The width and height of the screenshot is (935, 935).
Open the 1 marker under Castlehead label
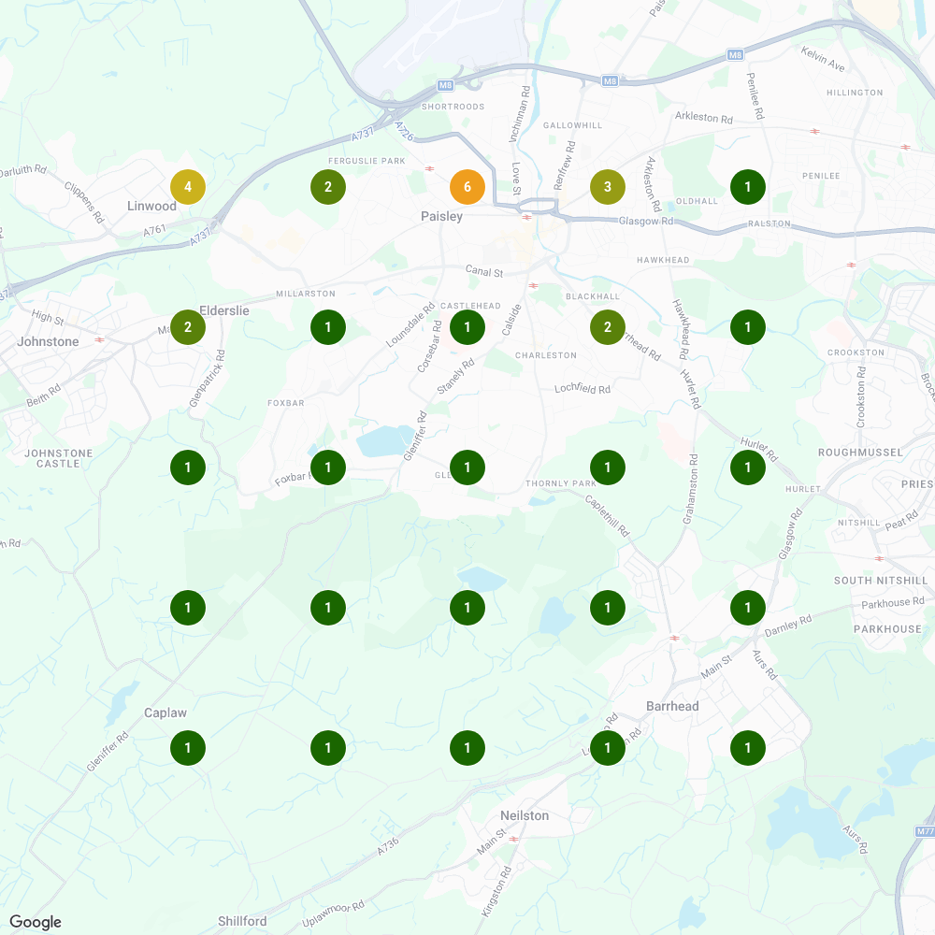(467, 326)
